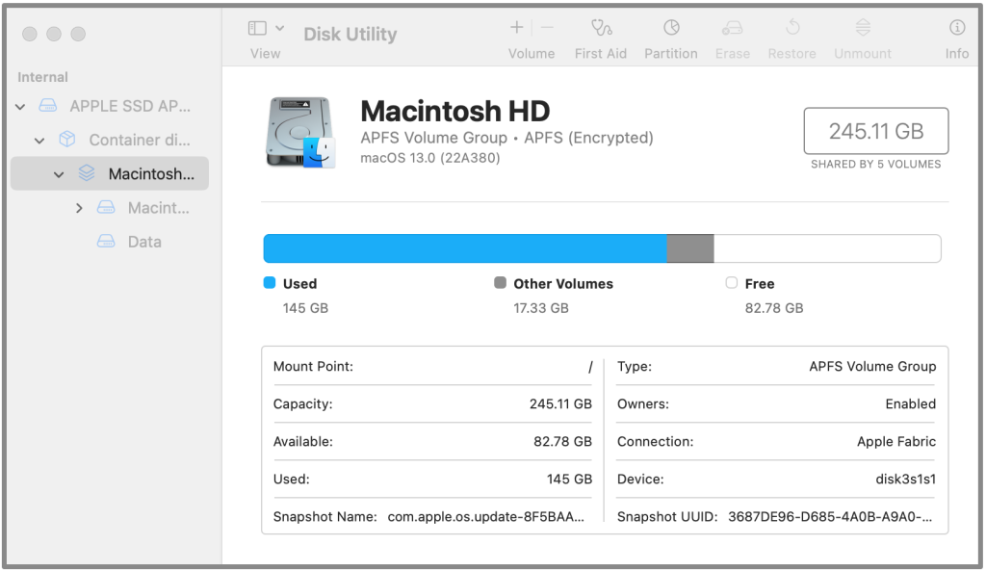Expand the View dropdown chevron
The height and width of the screenshot is (571, 986).
[x=280, y=28]
